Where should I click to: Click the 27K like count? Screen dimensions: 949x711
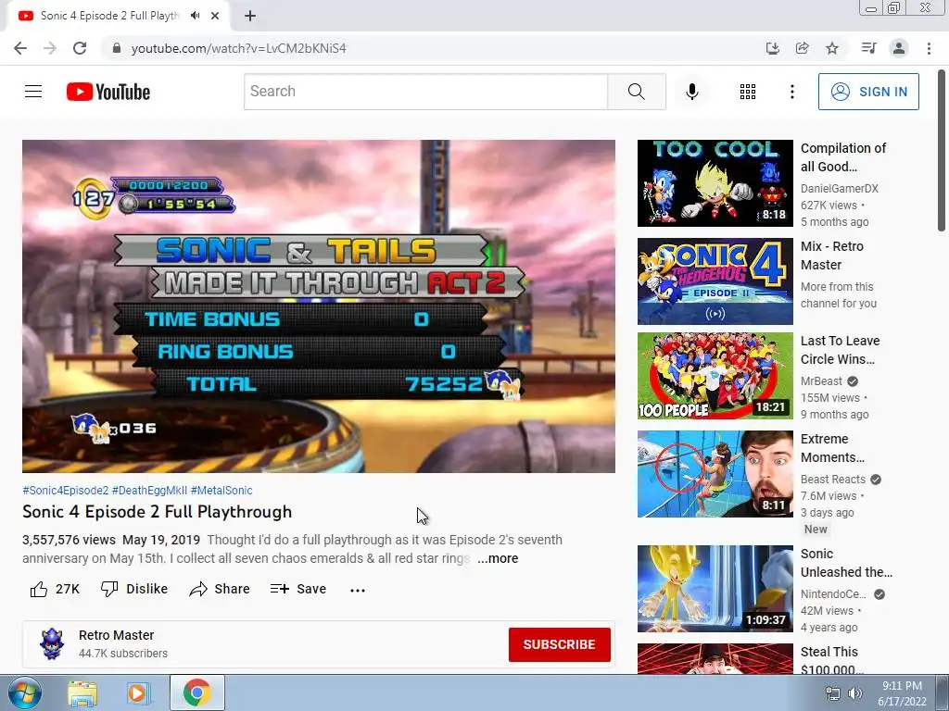(67, 589)
